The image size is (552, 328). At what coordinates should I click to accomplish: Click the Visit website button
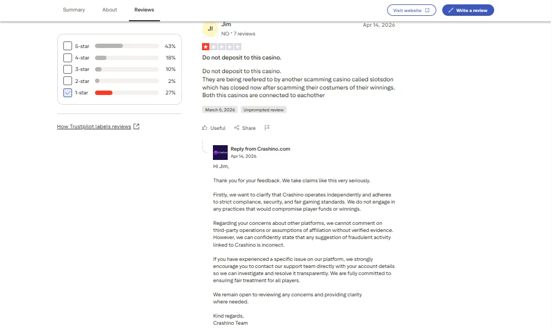click(x=412, y=10)
